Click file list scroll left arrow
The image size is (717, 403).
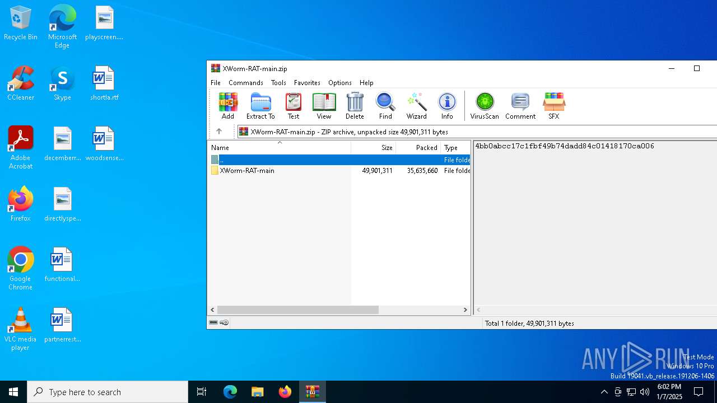[x=212, y=310]
